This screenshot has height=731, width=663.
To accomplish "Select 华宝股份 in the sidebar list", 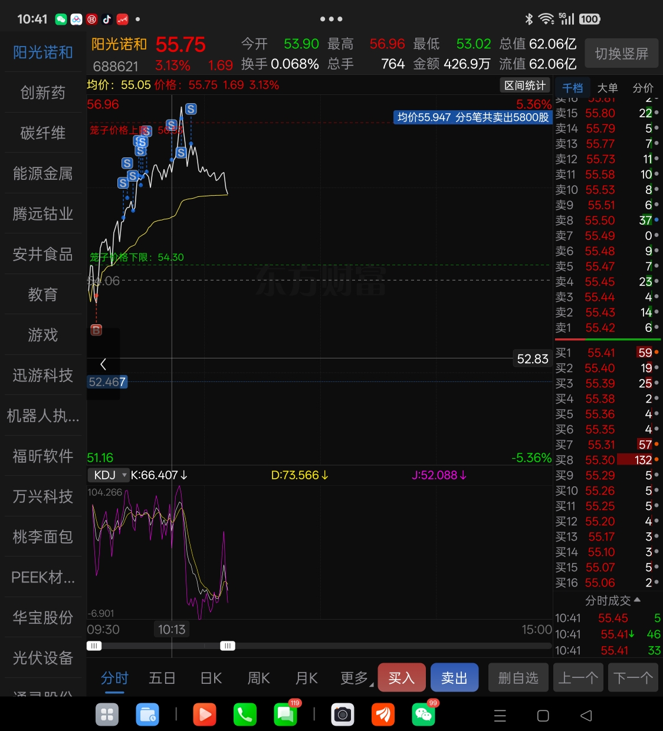I will point(43,618).
